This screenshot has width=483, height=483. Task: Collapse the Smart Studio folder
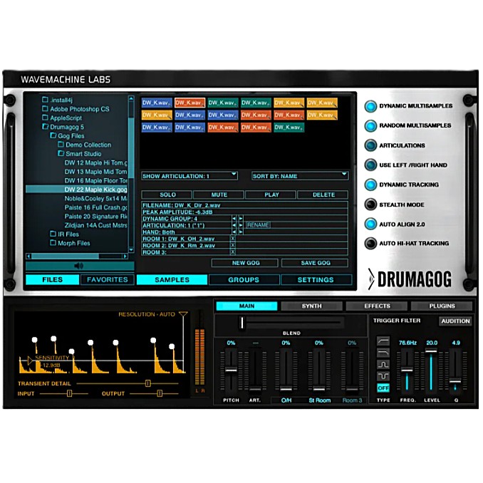pos(61,153)
